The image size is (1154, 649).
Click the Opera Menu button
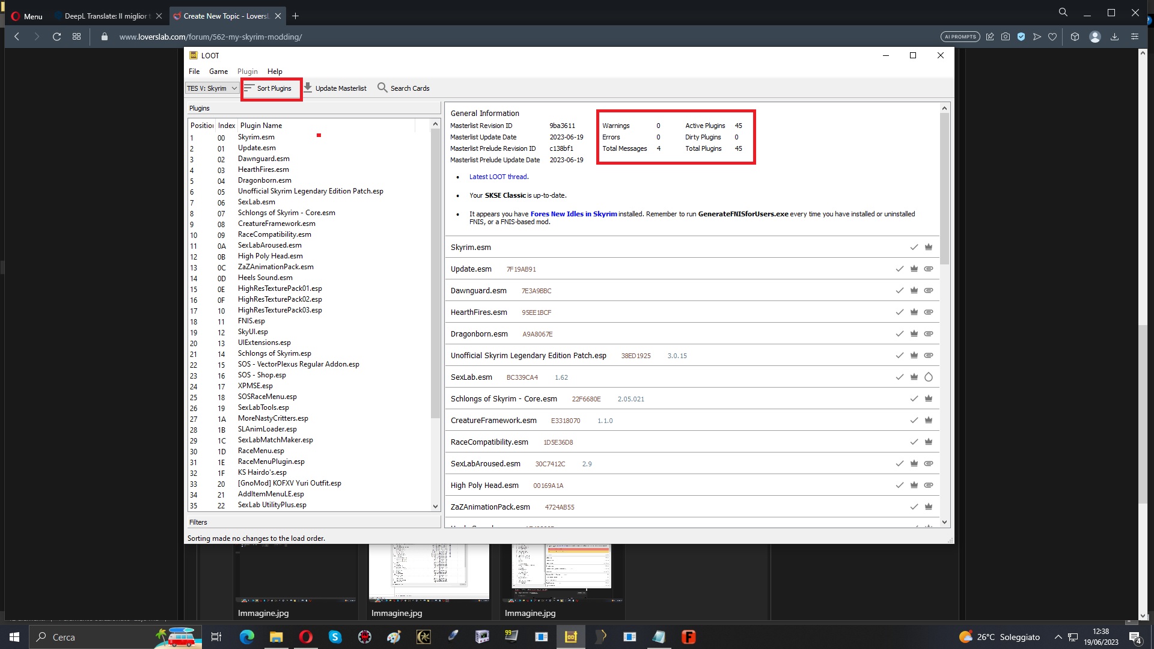coord(27,16)
